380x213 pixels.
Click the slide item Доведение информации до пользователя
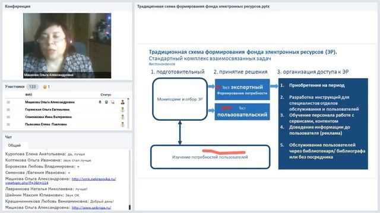tap(319, 130)
